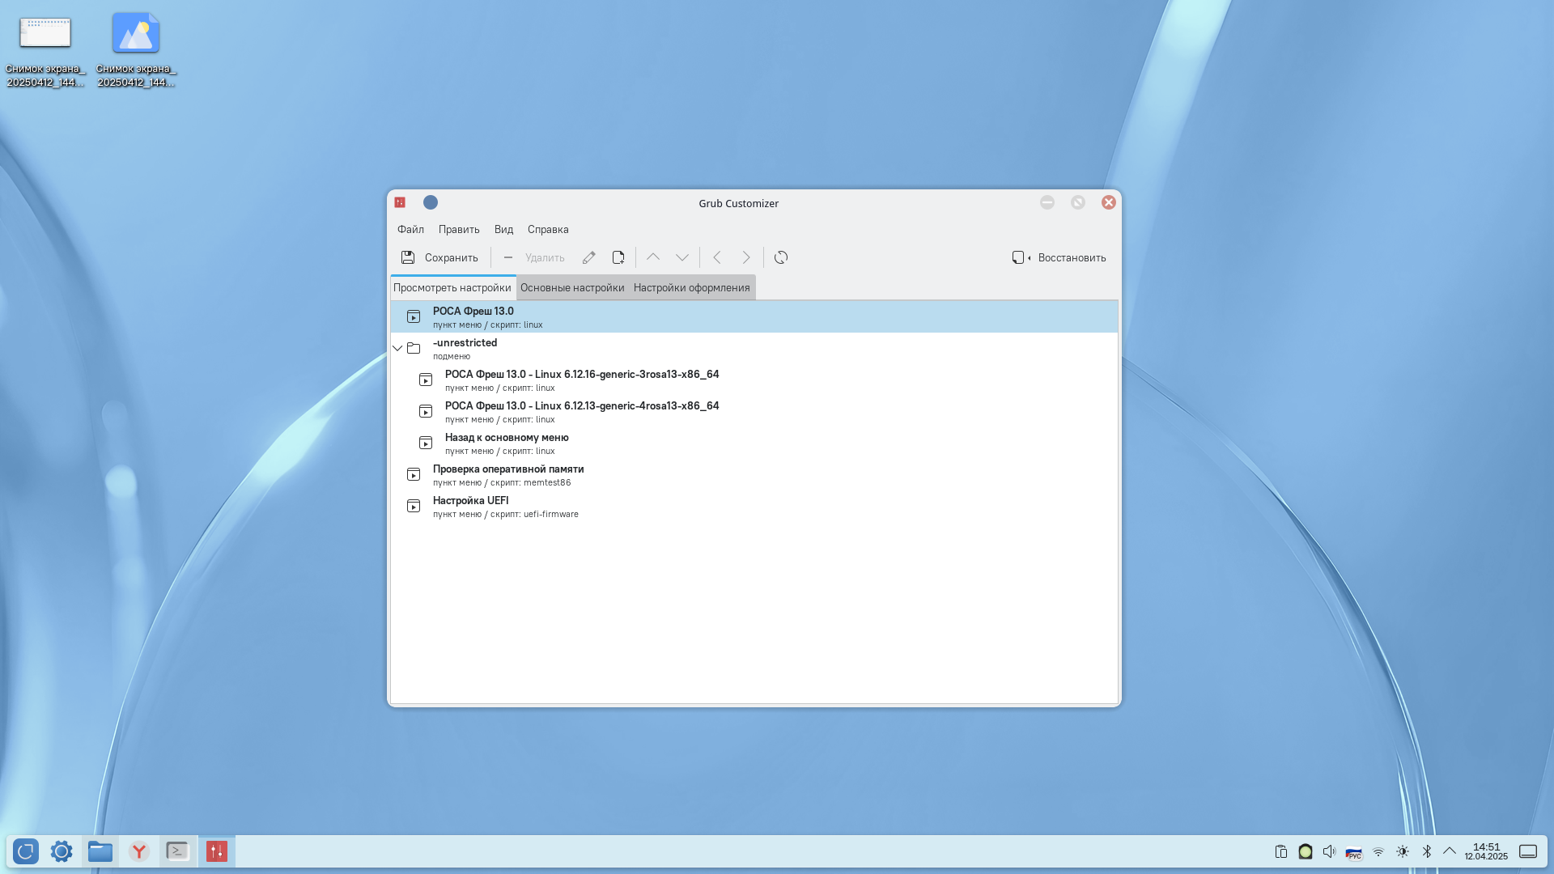
Task: Click the Save (Сохранить) toolbar button
Action: [x=439, y=257]
